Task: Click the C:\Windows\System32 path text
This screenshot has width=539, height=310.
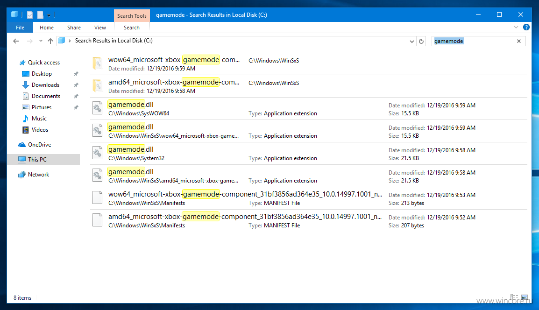Action: pos(136,158)
